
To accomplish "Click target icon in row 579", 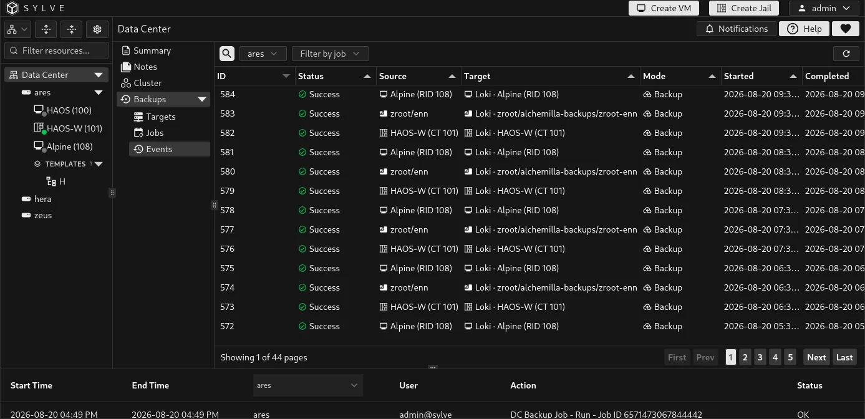I will pyautogui.click(x=468, y=191).
